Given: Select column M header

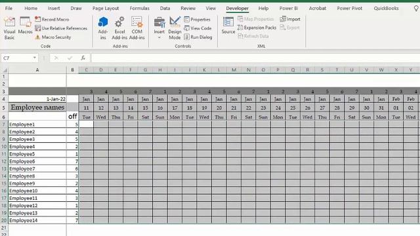Looking at the screenshot, I should coord(234,70).
